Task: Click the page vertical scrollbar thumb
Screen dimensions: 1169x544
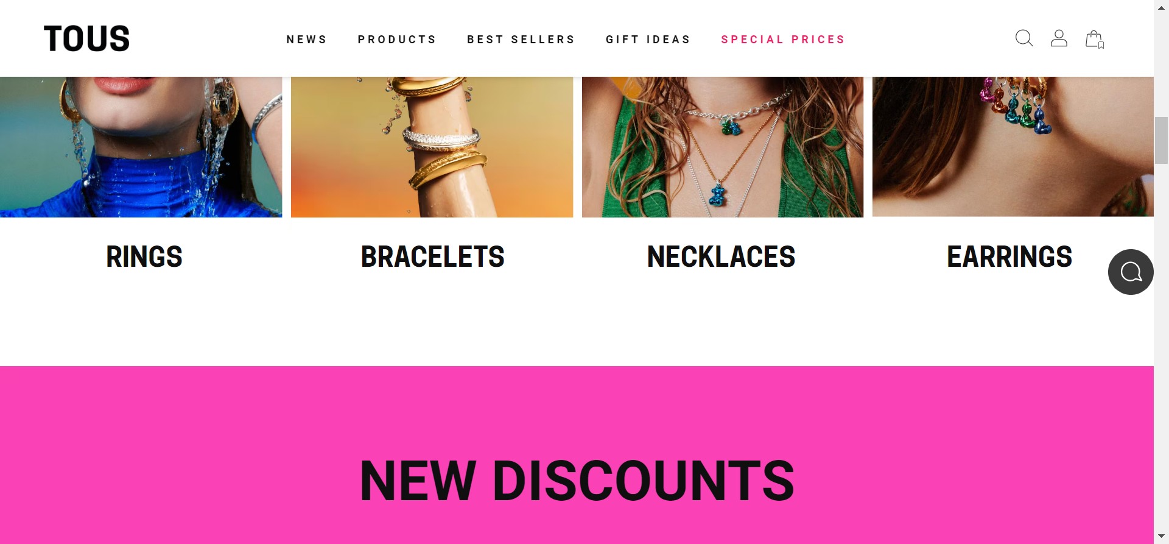Action: tap(1161, 141)
